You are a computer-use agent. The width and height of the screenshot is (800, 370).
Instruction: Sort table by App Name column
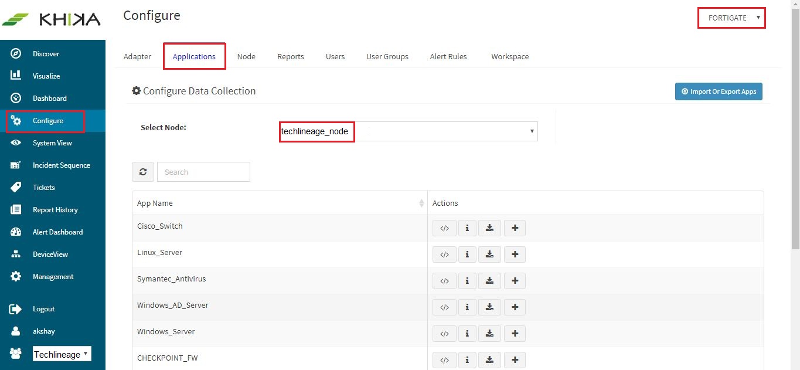(280, 203)
